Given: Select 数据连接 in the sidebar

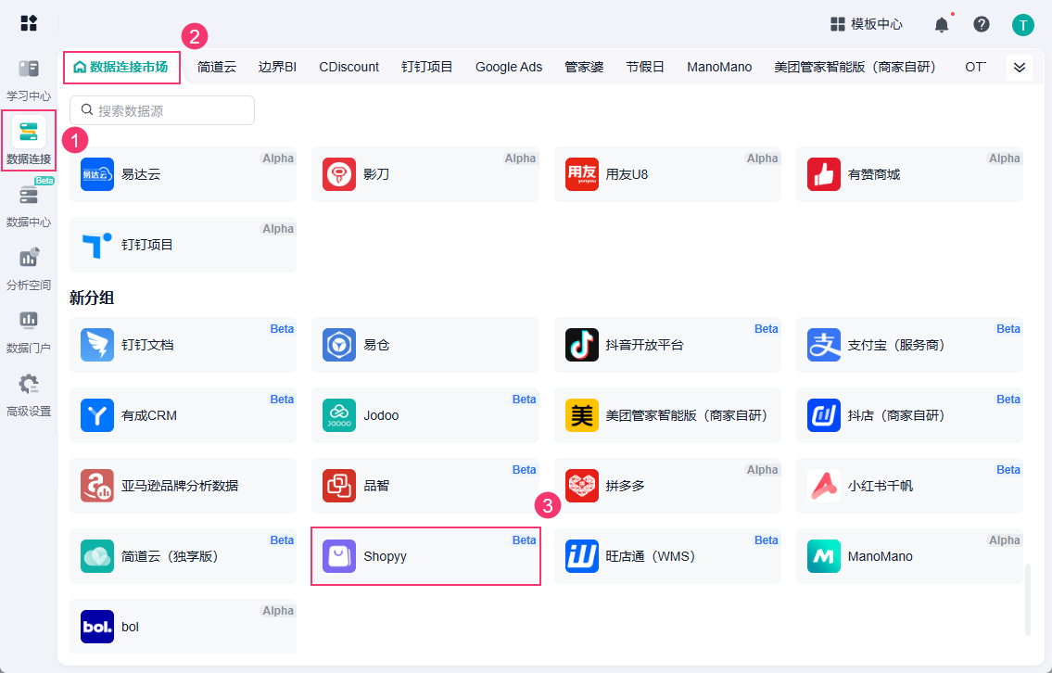Looking at the screenshot, I should coord(28,140).
